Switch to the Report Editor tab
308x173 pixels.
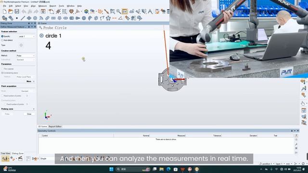(x=55, y=126)
